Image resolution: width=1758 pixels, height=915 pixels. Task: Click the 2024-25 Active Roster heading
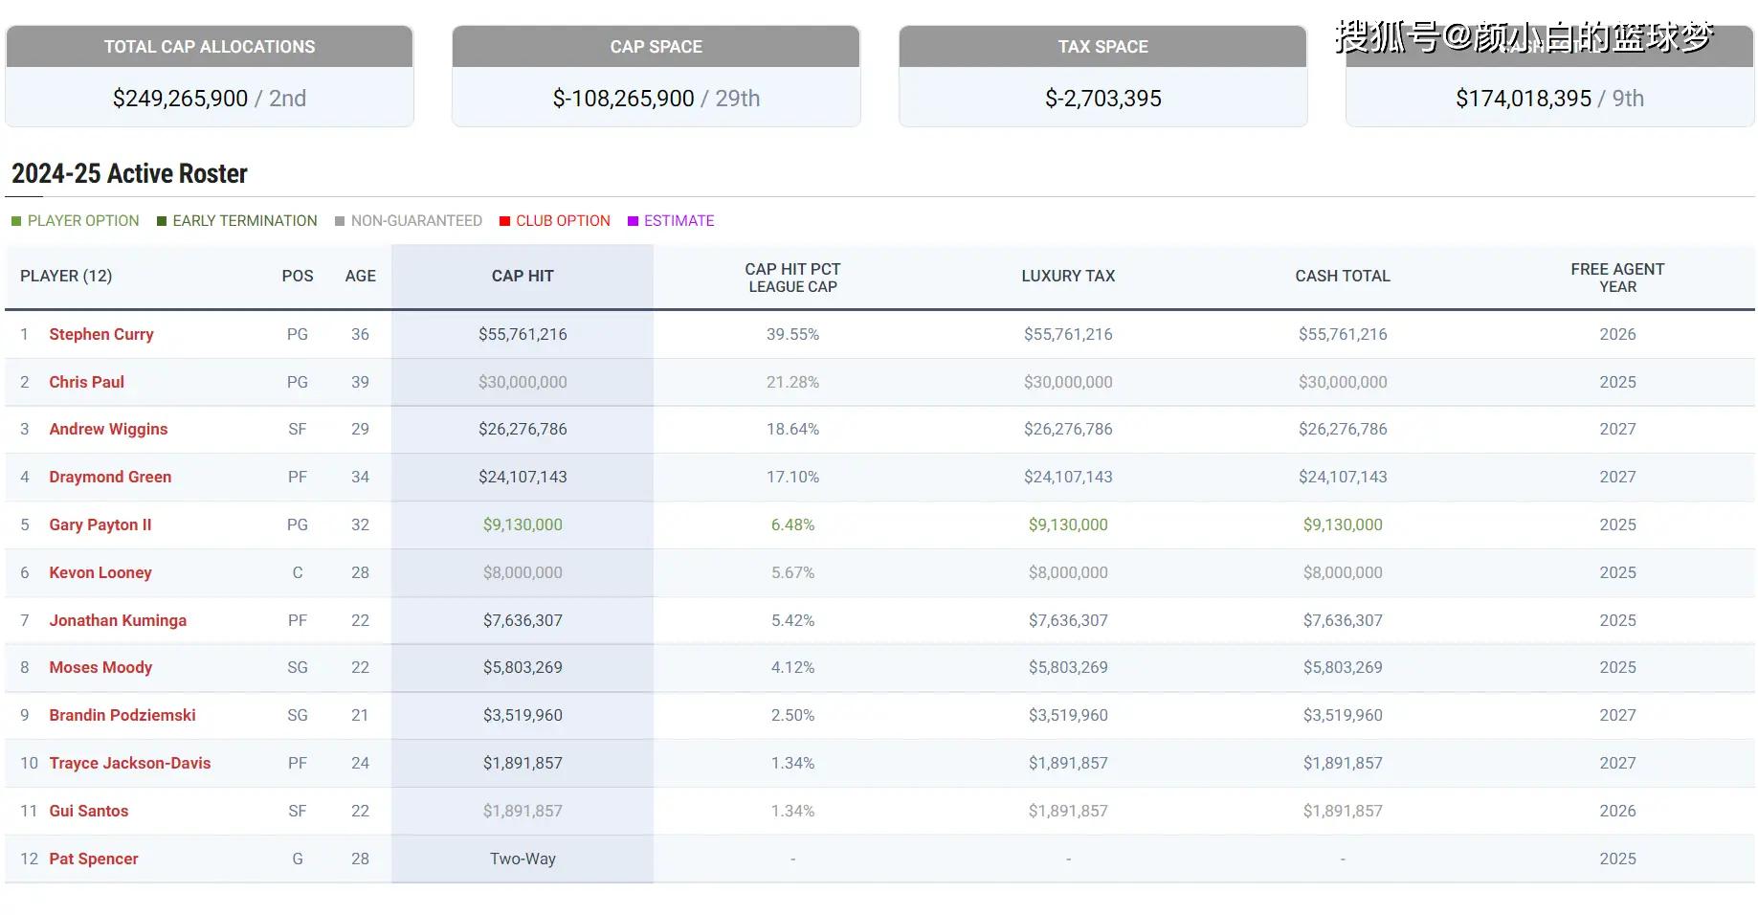129,173
